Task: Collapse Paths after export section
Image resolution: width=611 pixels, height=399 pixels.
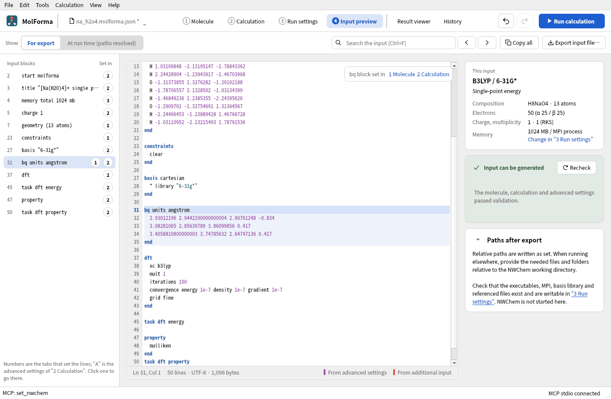Action: (x=478, y=240)
